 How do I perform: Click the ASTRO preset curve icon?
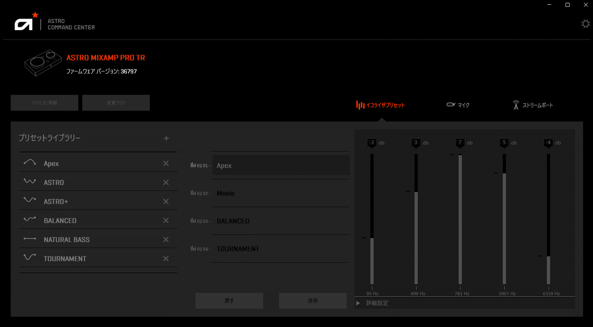tap(30, 181)
